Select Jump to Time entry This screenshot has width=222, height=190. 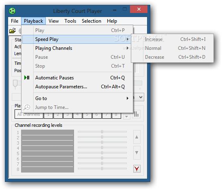pos(77,107)
